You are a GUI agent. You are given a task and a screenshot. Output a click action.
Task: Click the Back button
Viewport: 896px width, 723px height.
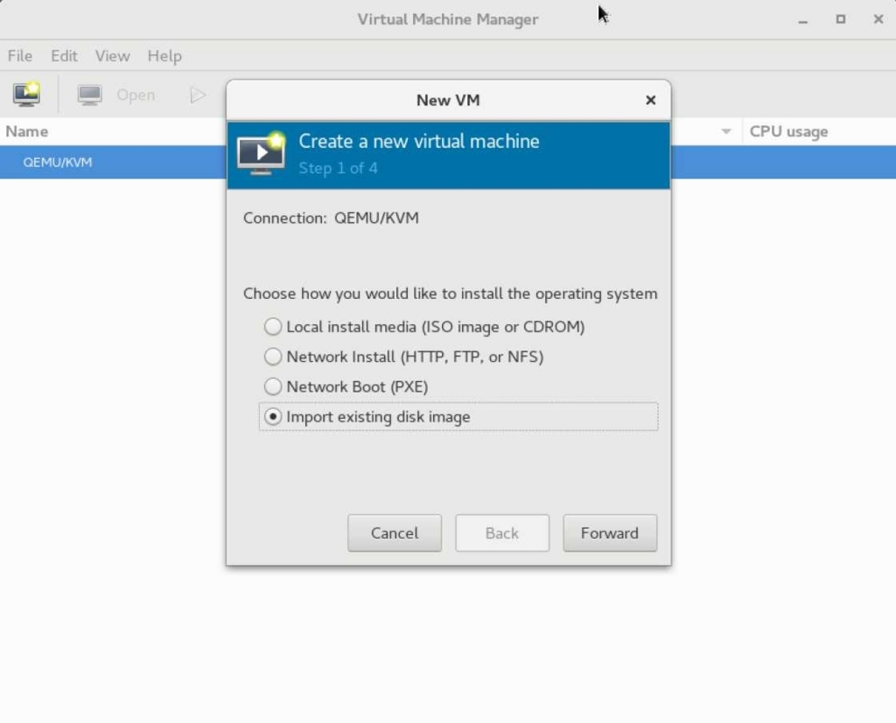tap(502, 532)
